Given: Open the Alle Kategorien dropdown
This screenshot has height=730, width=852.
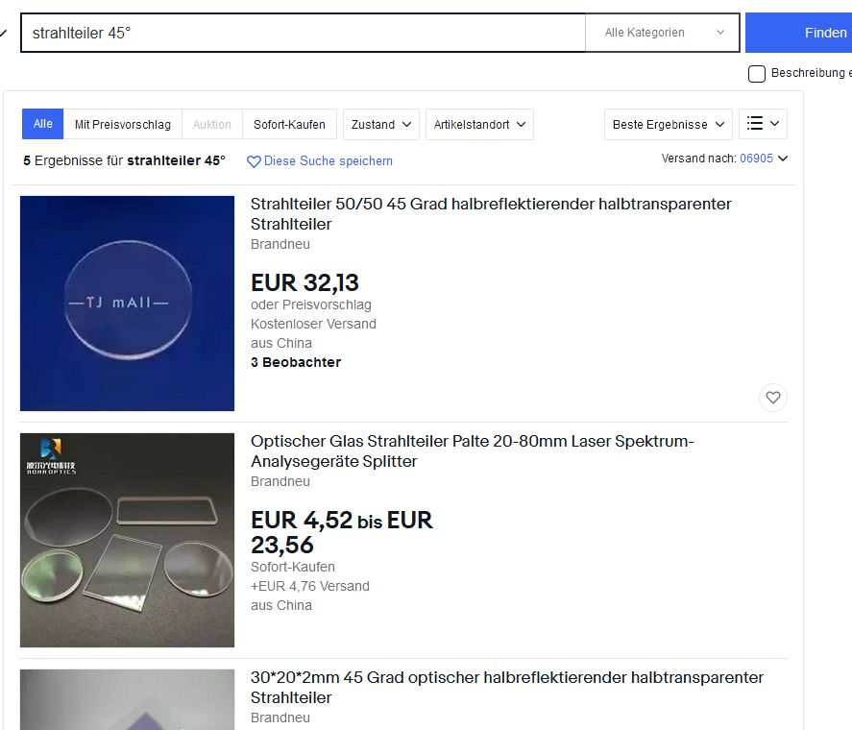Looking at the screenshot, I should coord(663,33).
